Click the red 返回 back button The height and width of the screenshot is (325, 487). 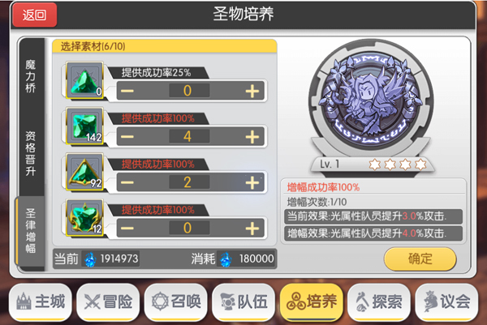[34, 15]
